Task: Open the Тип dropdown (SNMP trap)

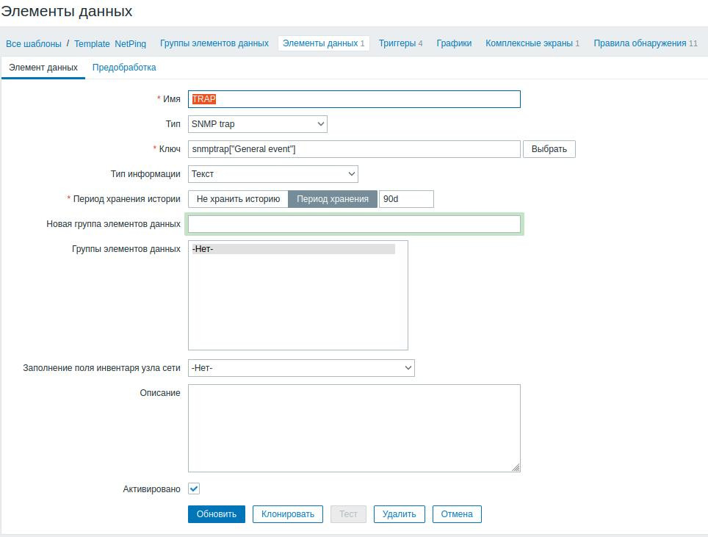Action: click(x=257, y=124)
